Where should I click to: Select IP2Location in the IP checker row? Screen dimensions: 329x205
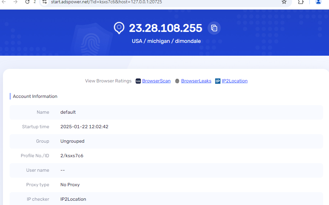tap(73, 199)
